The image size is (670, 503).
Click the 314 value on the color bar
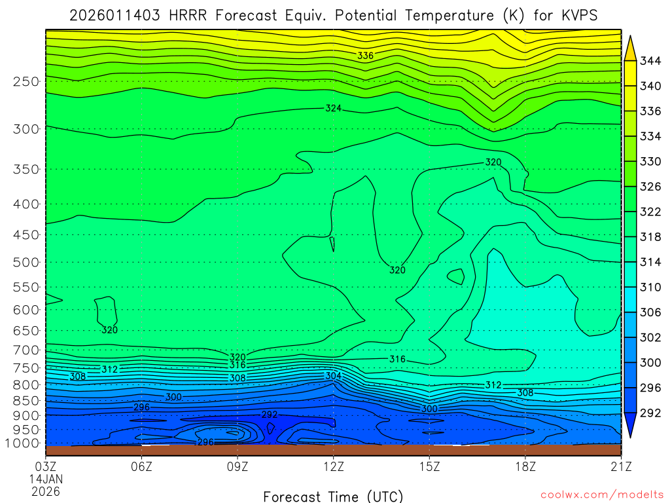(650, 262)
